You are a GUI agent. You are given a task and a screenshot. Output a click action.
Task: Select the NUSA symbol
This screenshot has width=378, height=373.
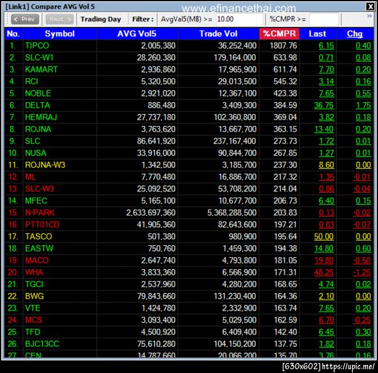point(36,153)
